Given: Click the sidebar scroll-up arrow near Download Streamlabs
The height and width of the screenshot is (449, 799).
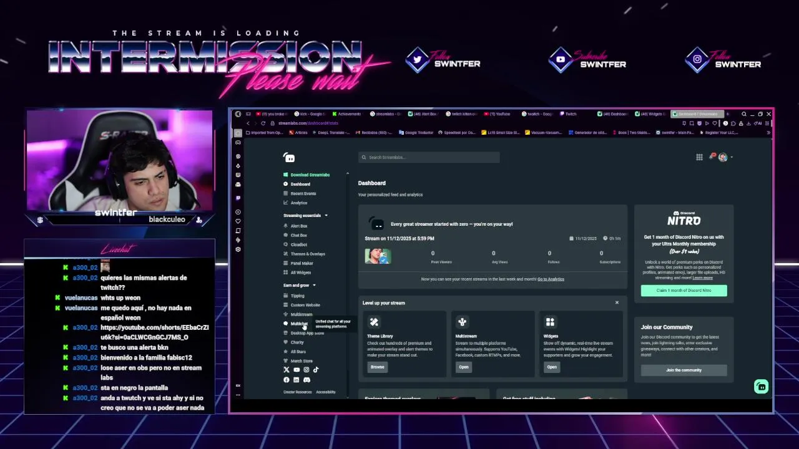Looking at the screenshot, I should click(348, 174).
